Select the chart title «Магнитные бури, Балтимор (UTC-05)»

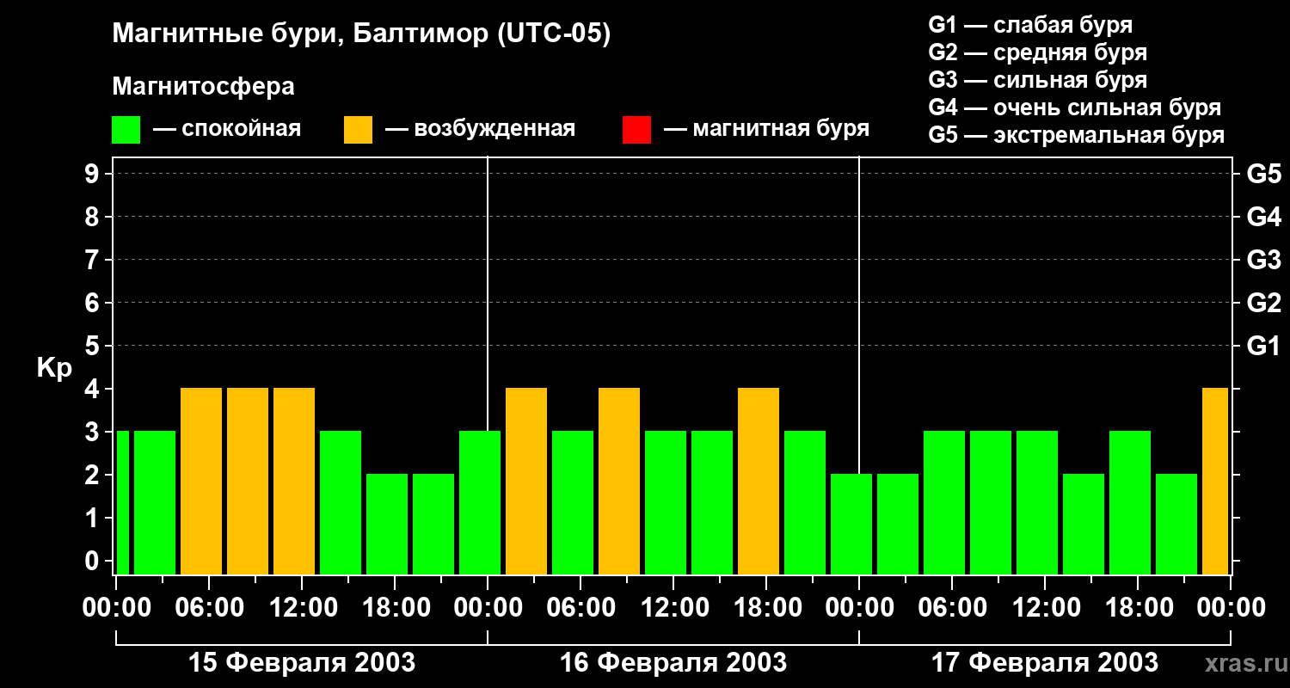point(361,34)
